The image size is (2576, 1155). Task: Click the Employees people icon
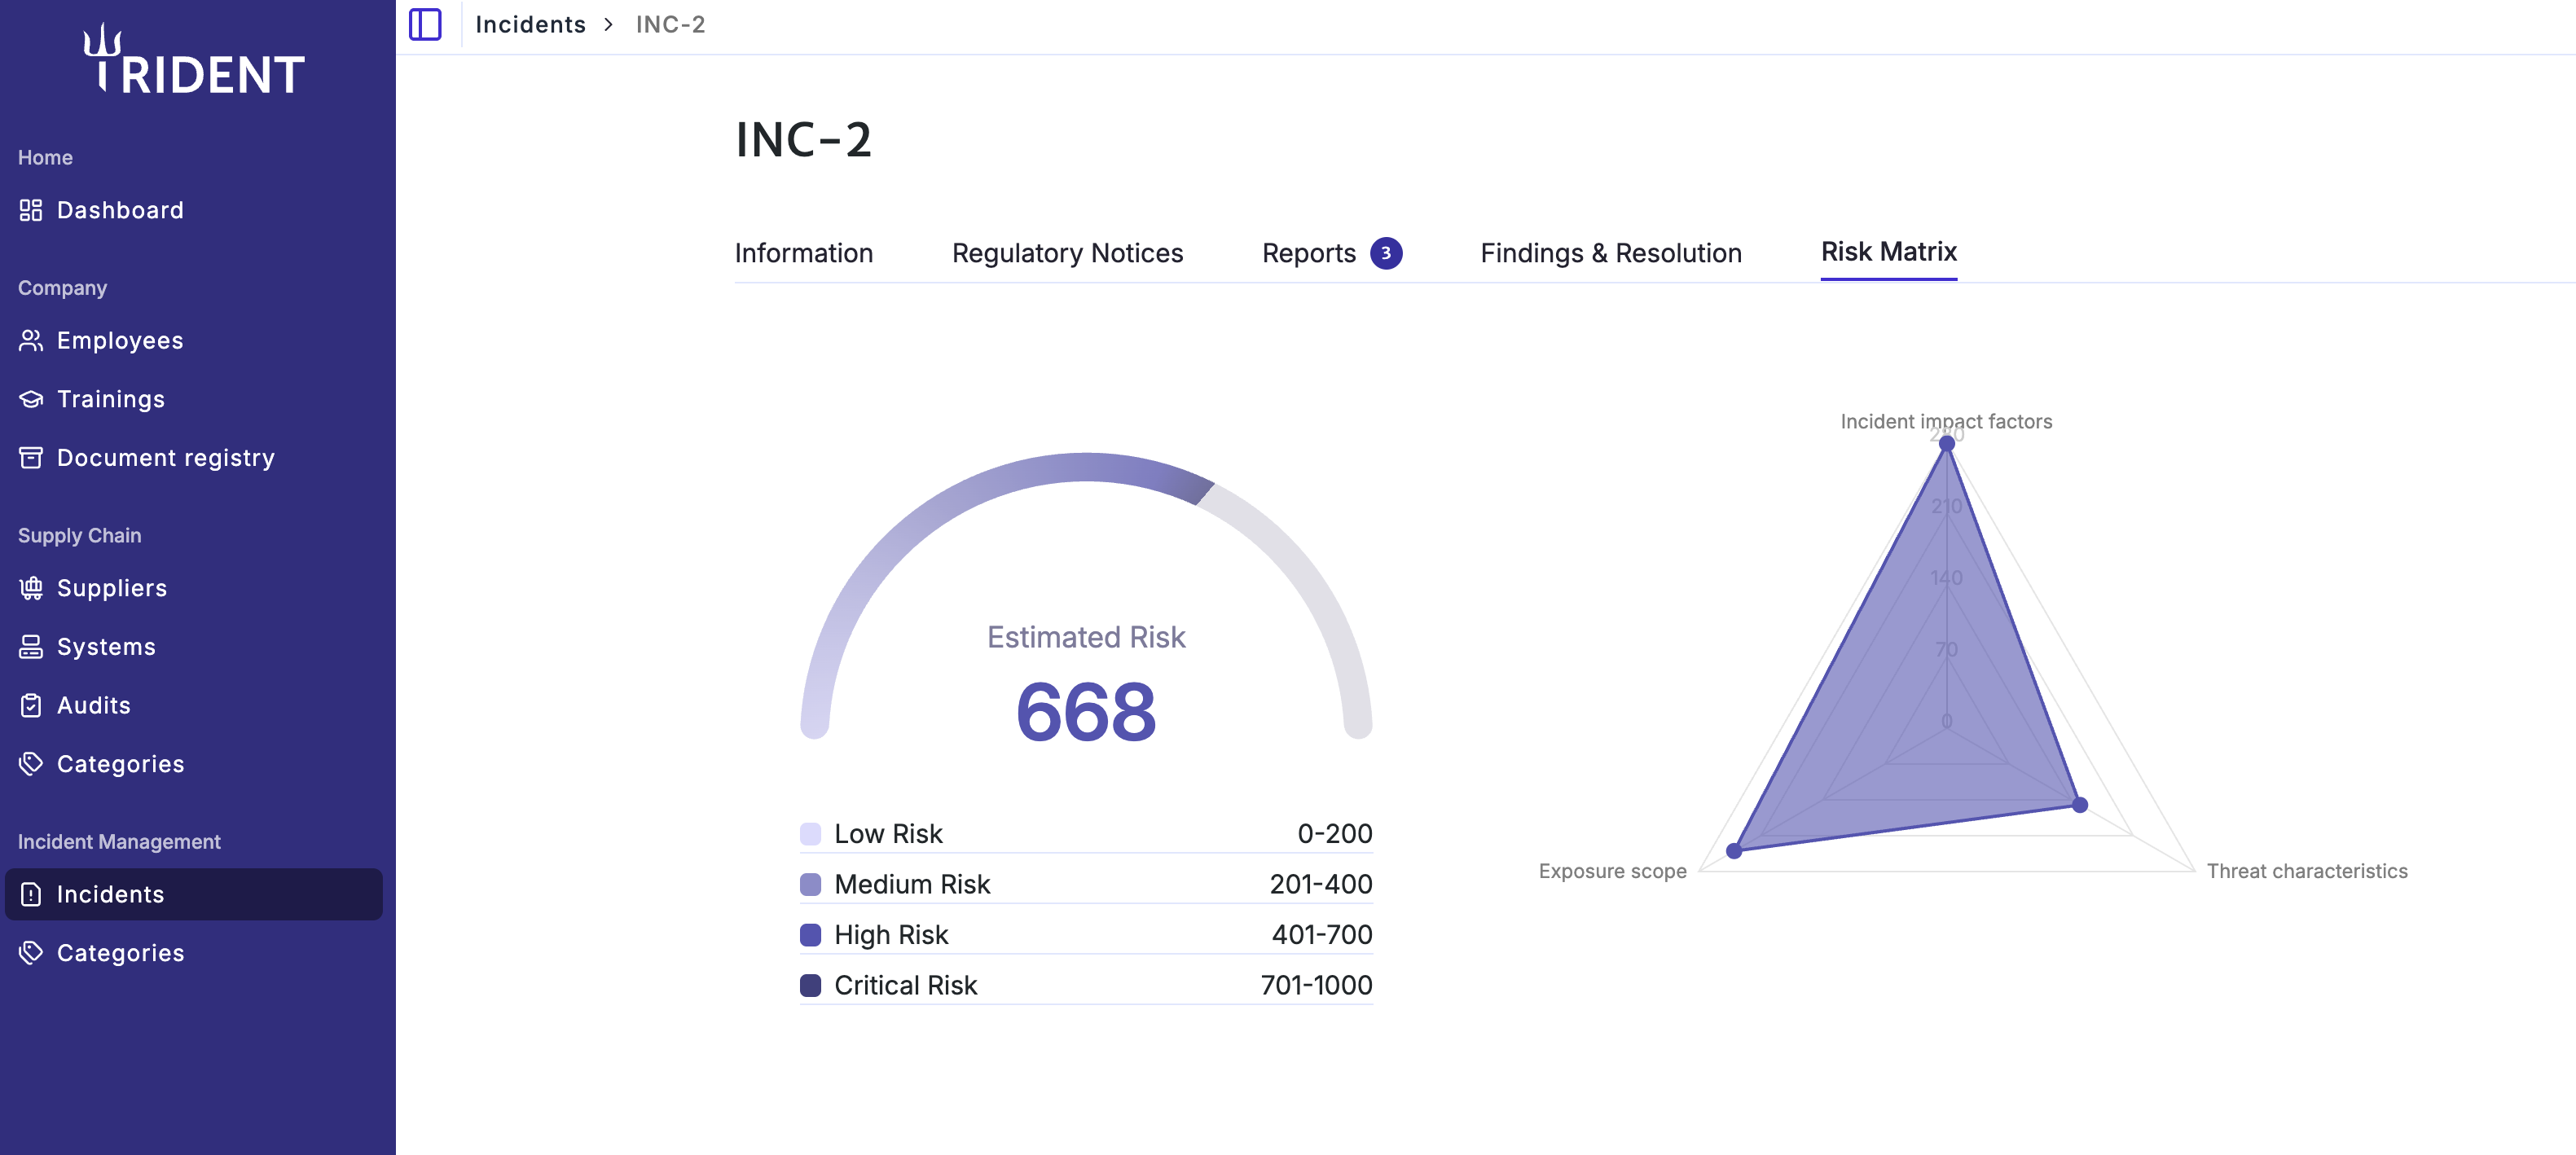pyautogui.click(x=31, y=340)
